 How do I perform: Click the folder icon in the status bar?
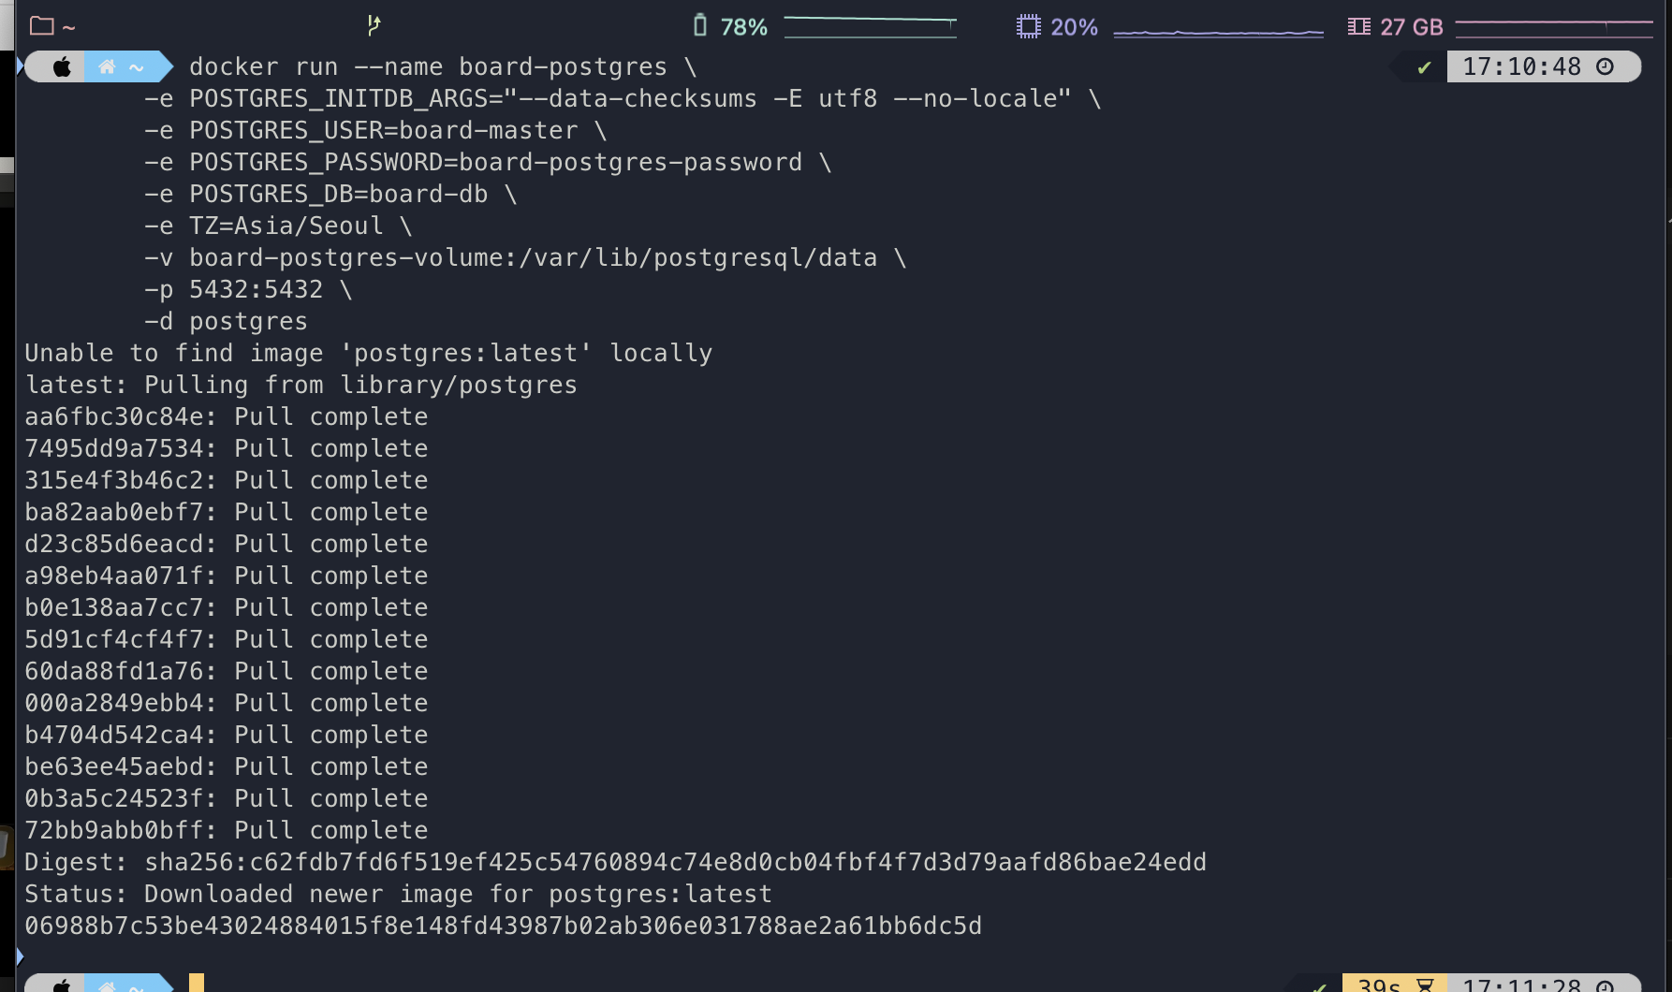pos(41,26)
